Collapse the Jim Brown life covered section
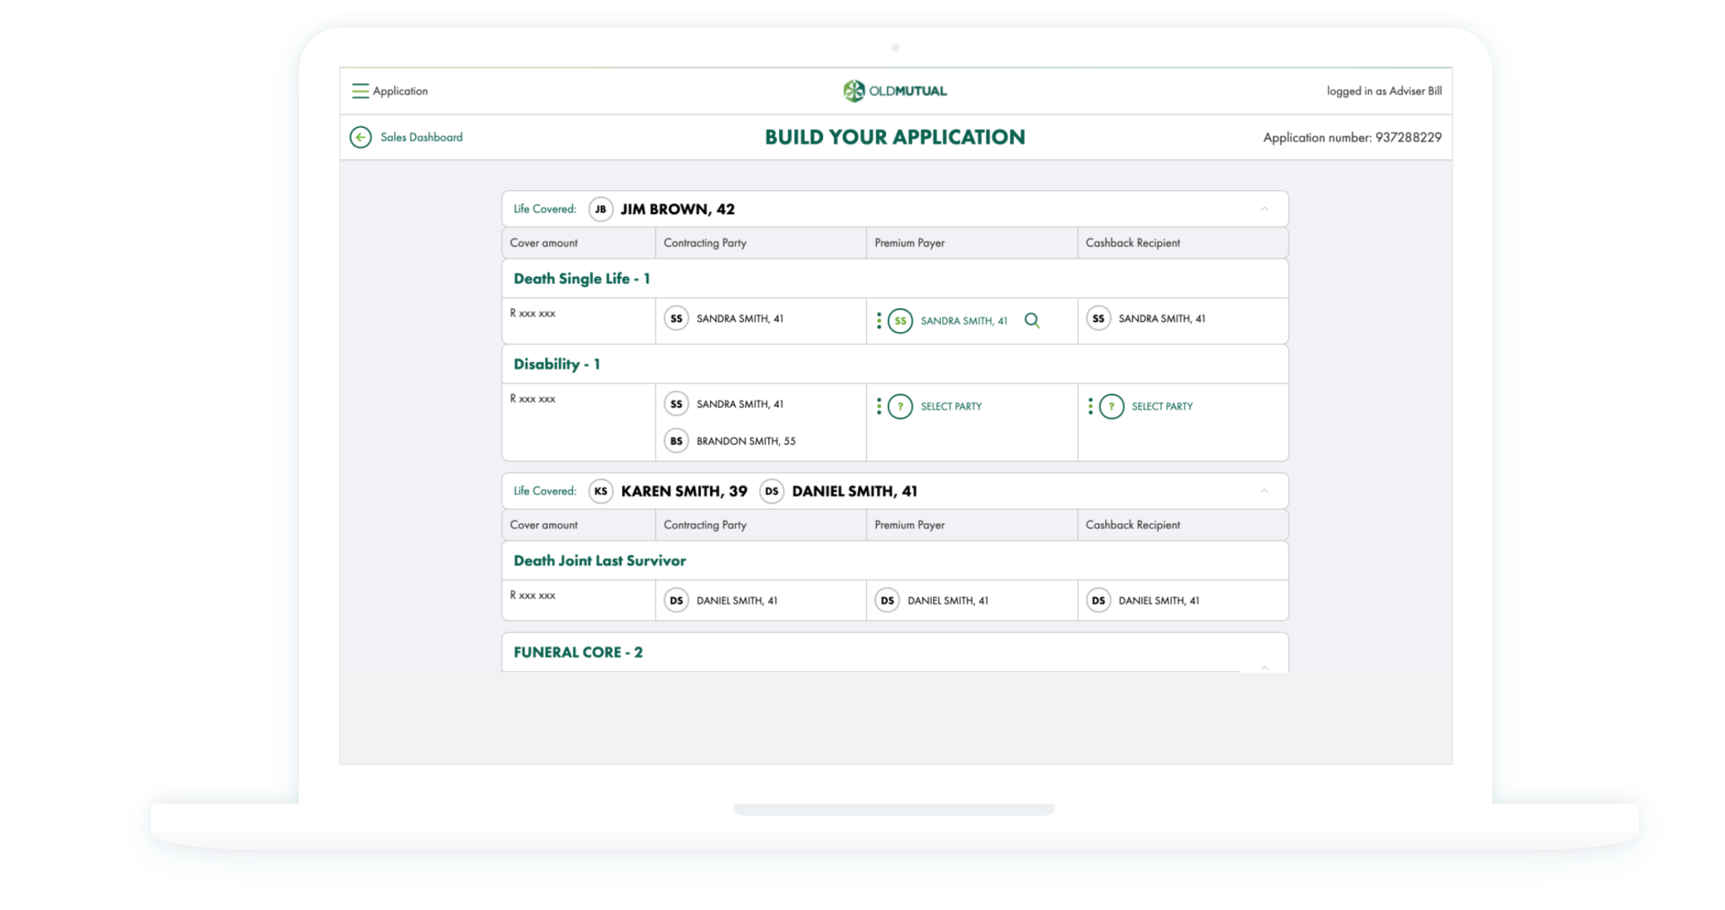This screenshot has width=1725, height=910. pyautogui.click(x=1264, y=209)
